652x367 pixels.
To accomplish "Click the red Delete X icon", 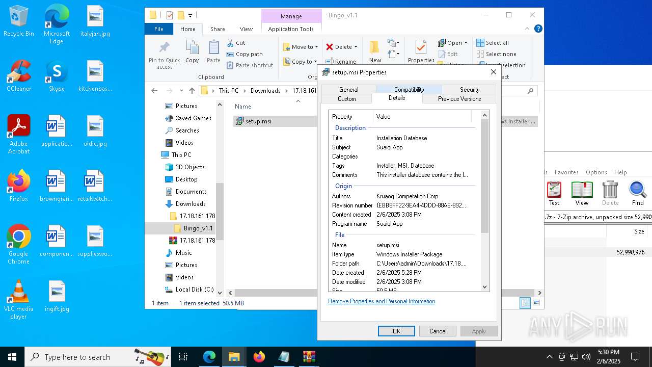I will tap(330, 47).
